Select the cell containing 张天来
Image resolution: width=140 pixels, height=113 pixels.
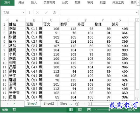tap(17, 93)
